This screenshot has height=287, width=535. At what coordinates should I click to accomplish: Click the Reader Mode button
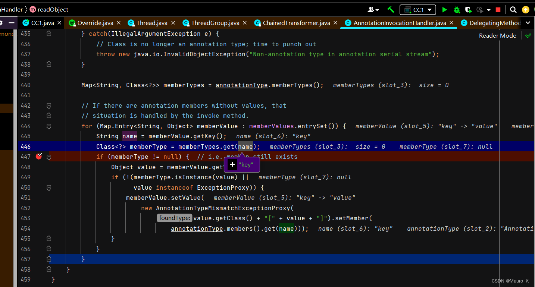(x=498, y=36)
